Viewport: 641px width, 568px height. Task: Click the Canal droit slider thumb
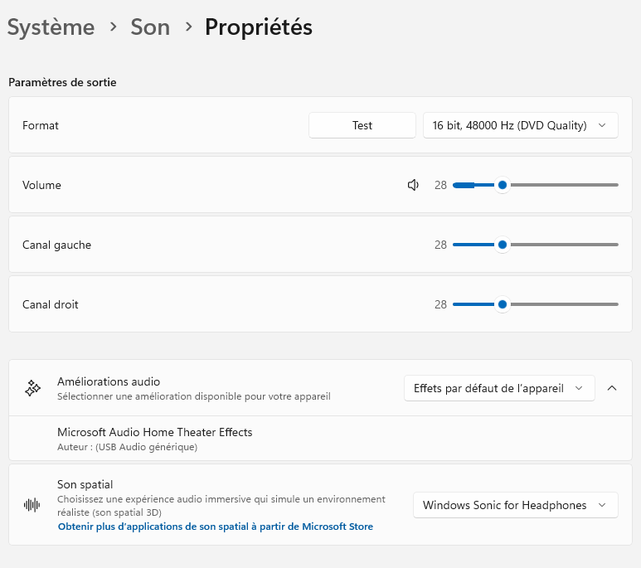click(502, 304)
